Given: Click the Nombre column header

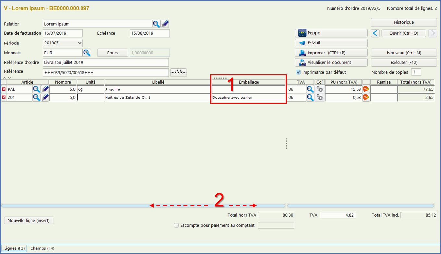Looking at the screenshot, I should click(63, 82).
